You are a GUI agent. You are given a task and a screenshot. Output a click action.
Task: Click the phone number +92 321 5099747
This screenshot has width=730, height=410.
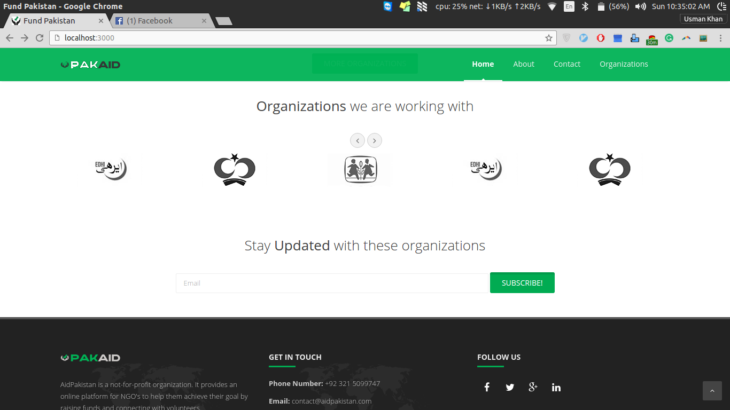click(x=352, y=383)
